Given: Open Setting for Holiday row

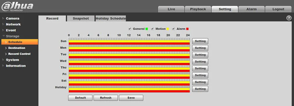Looking at the screenshot, I should tap(200, 89).
